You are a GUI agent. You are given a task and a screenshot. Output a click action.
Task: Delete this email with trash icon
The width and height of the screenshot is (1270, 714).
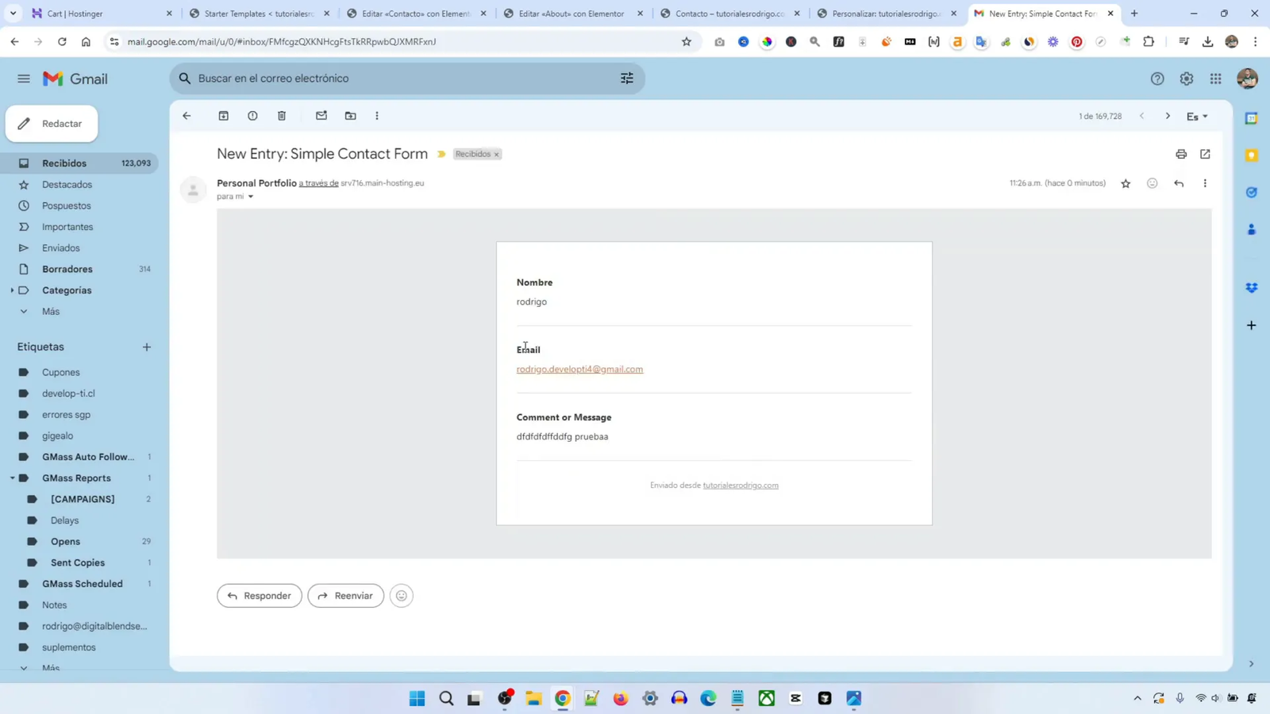pyautogui.click(x=281, y=116)
